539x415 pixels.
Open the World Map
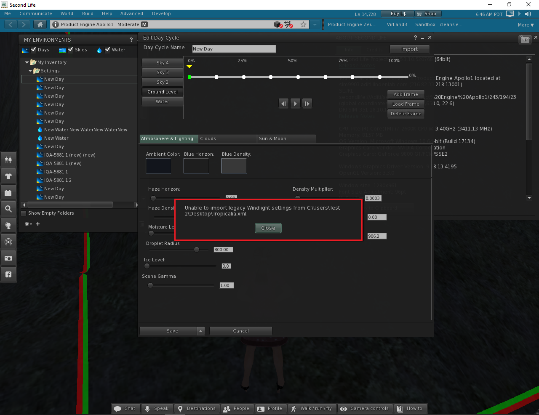click(8, 225)
